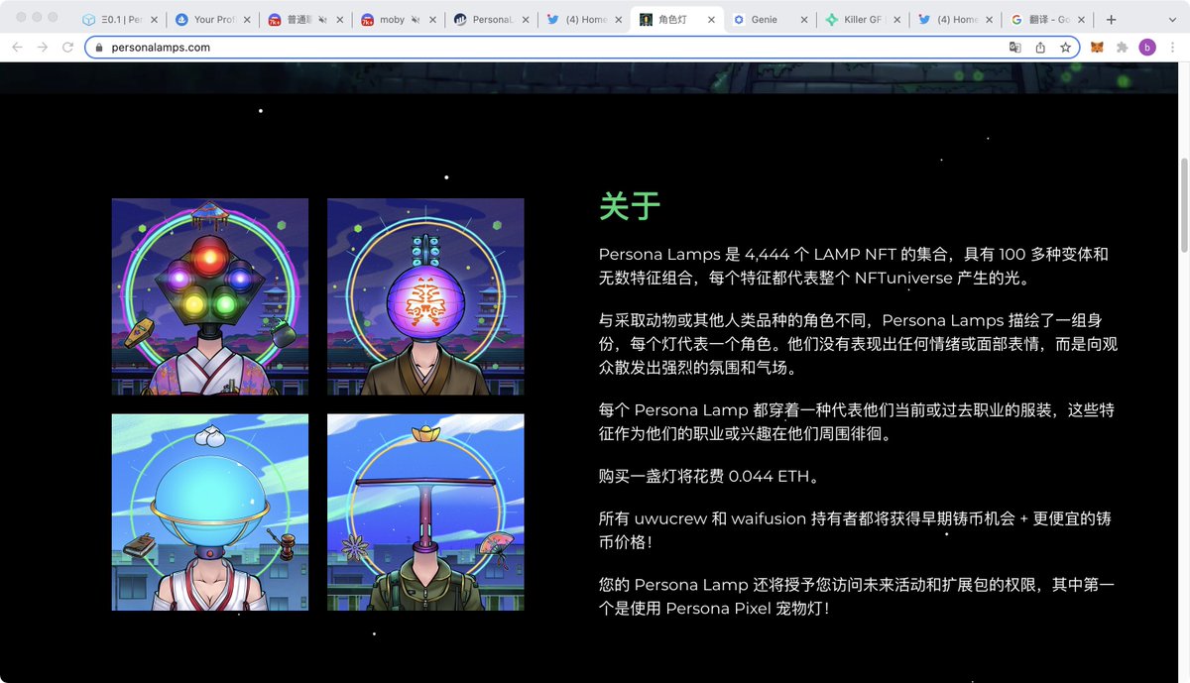The width and height of the screenshot is (1190, 683).
Task: Switch to the Genie tab
Action: (766, 19)
